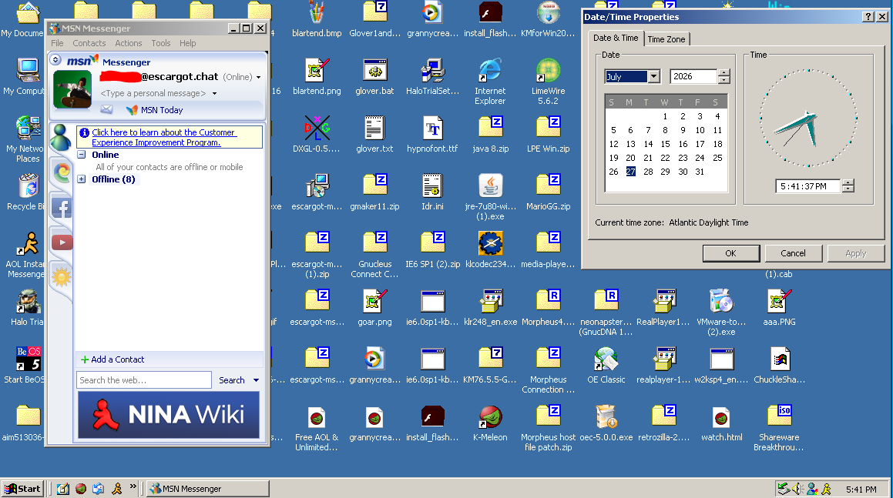Open the Start menu
893x498 pixels.
(23, 488)
